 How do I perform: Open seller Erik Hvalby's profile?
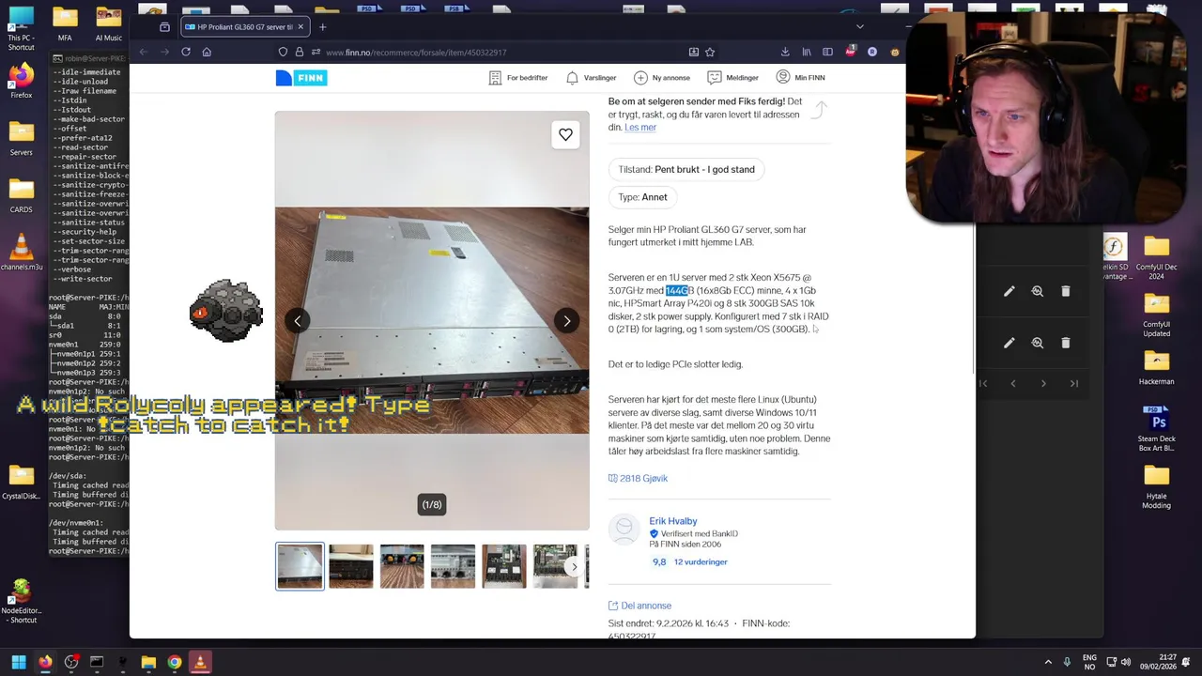pos(672,521)
